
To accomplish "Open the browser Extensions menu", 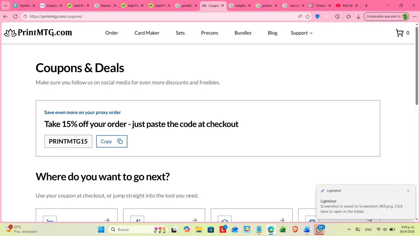I will point(337,16).
